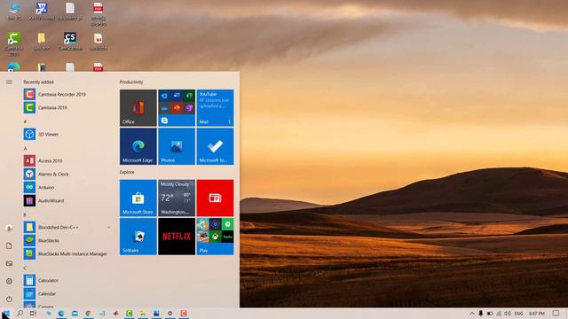Open taskbar Search magnifier
Viewport: 568px width, 319px height.
[20, 313]
